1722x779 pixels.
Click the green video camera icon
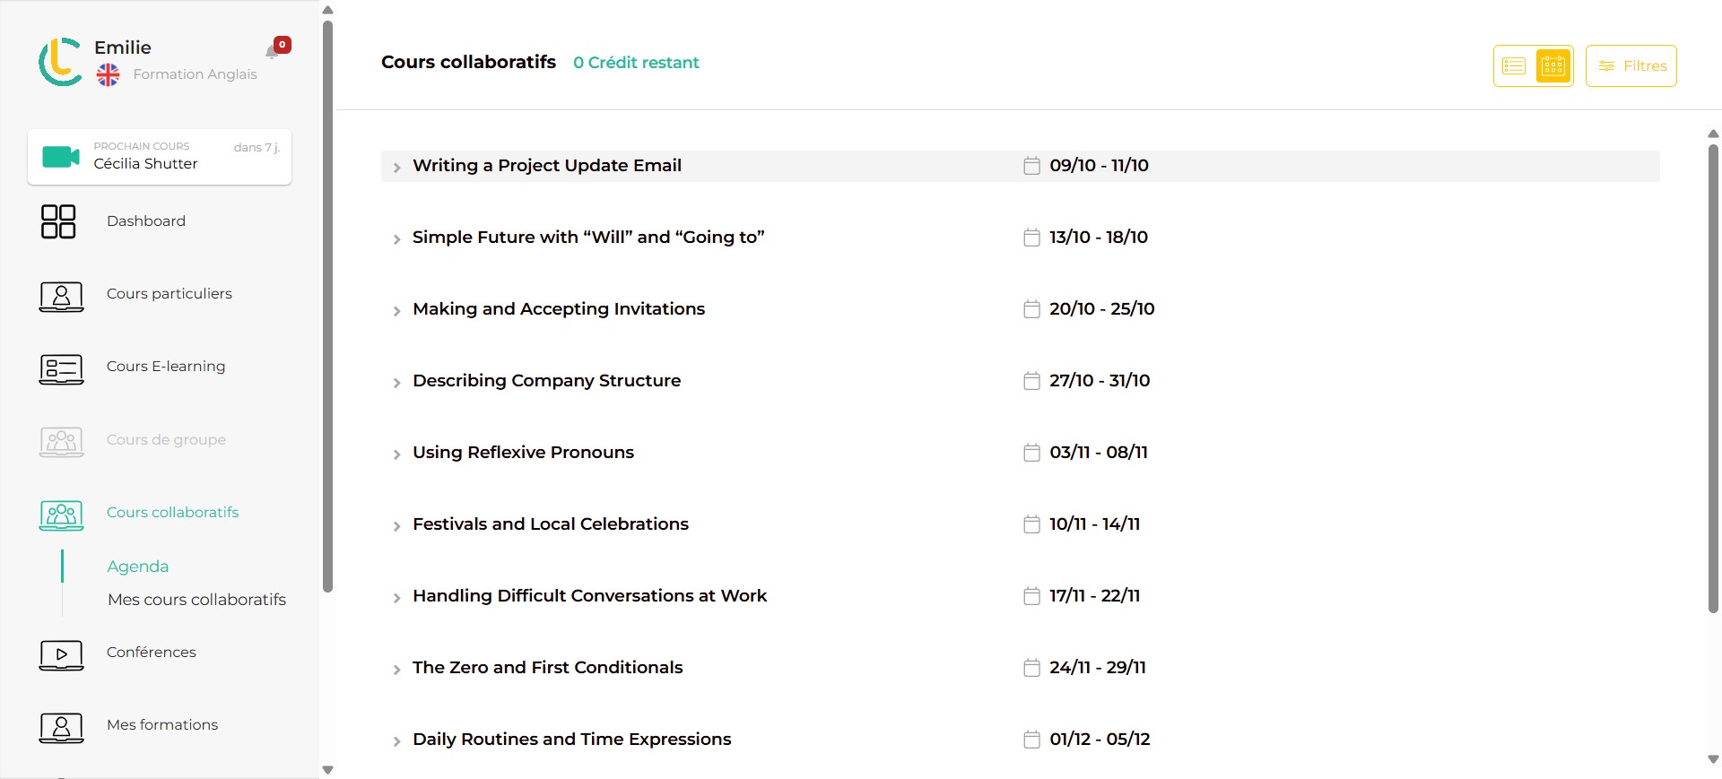point(61,157)
